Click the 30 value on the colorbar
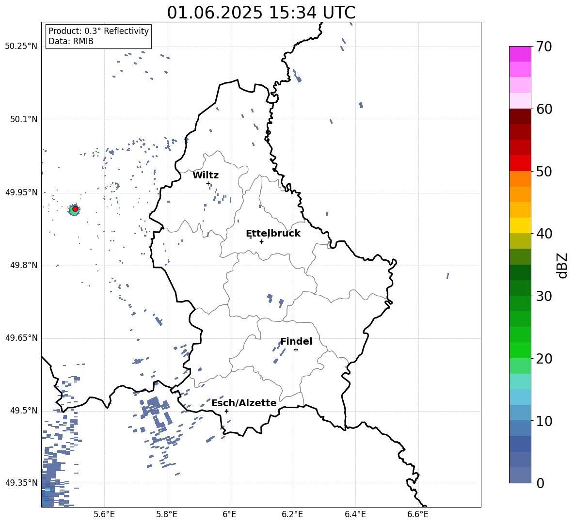Screen dimensions: 574x524 pyautogui.click(x=544, y=296)
